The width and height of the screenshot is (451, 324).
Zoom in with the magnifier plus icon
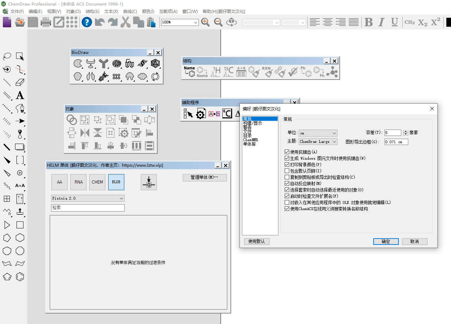tap(206, 22)
